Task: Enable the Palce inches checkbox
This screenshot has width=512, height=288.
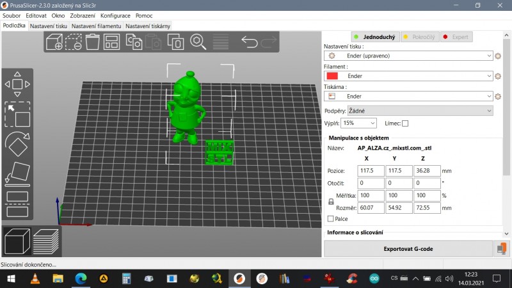Action: click(330, 218)
